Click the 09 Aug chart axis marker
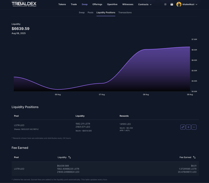Screen dimensions: 209x183 [x=190, y=94]
